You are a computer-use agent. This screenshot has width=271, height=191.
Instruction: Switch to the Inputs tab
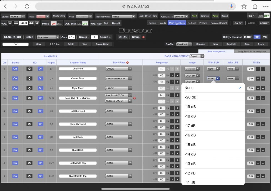163,23
